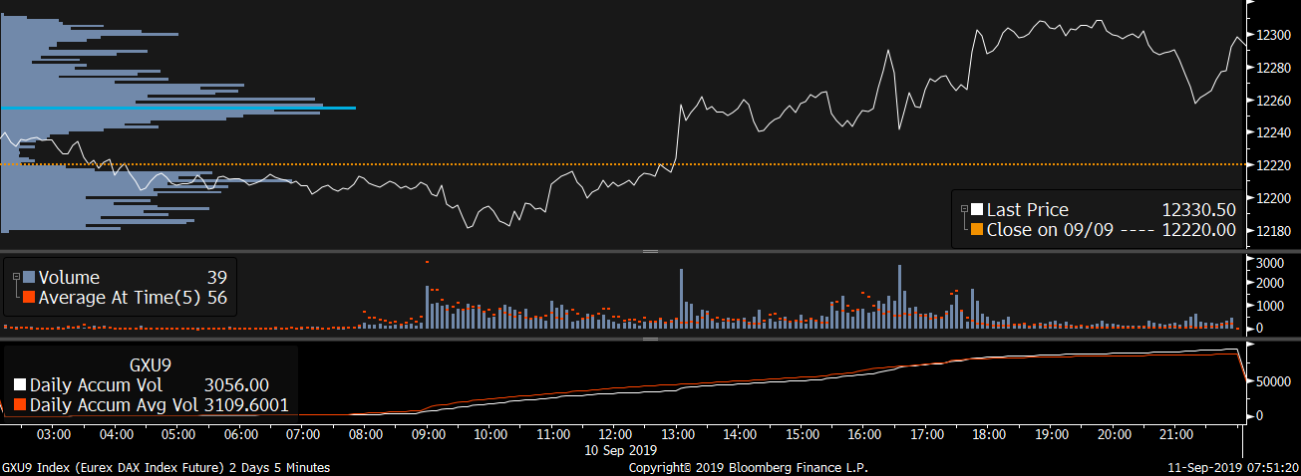
Task: Grab the divider handle between volume and accumulation panels
Action: coord(650,339)
